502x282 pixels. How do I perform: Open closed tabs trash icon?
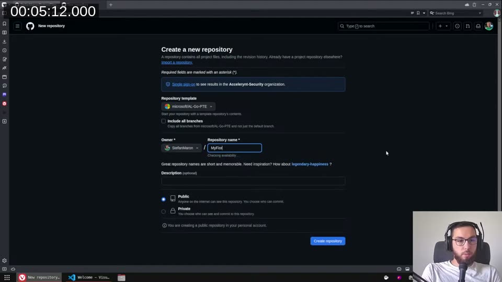click(474, 5)
